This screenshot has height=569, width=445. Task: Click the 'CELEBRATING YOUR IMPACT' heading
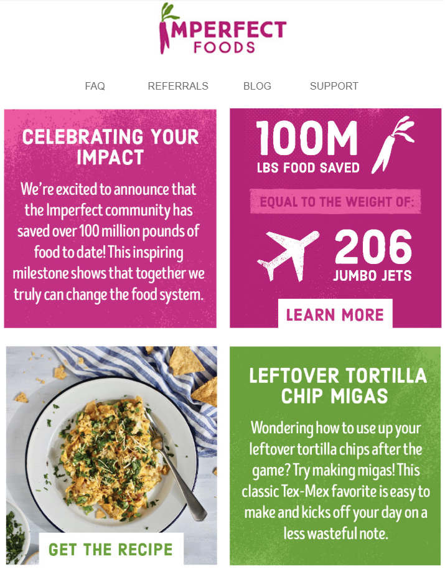coord(110,144)
